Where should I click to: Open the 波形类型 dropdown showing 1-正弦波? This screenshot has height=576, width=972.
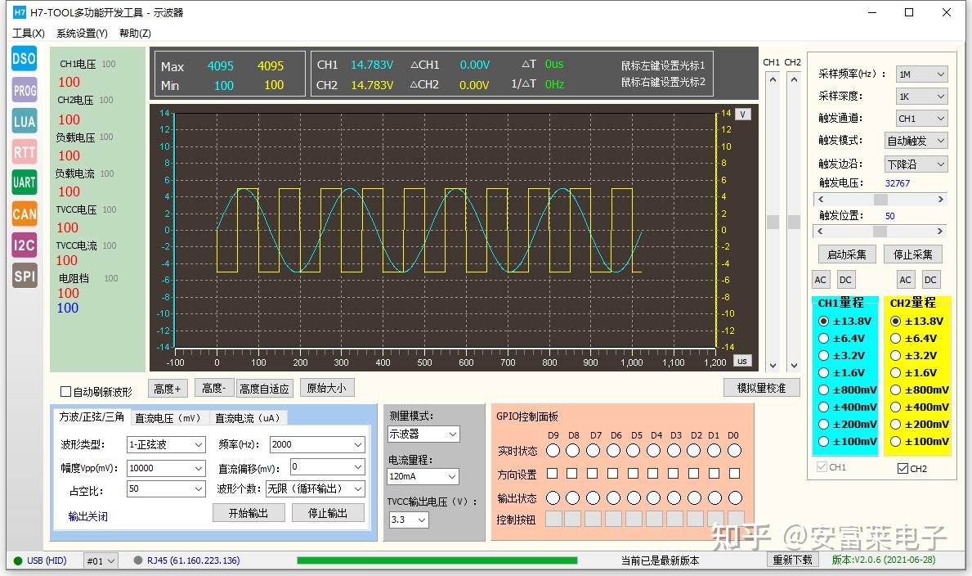pos(165,444)
